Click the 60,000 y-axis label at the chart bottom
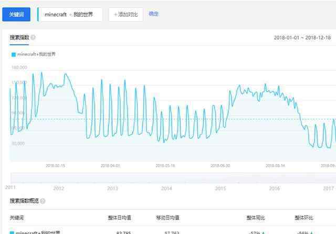 [x=18, y=144]
